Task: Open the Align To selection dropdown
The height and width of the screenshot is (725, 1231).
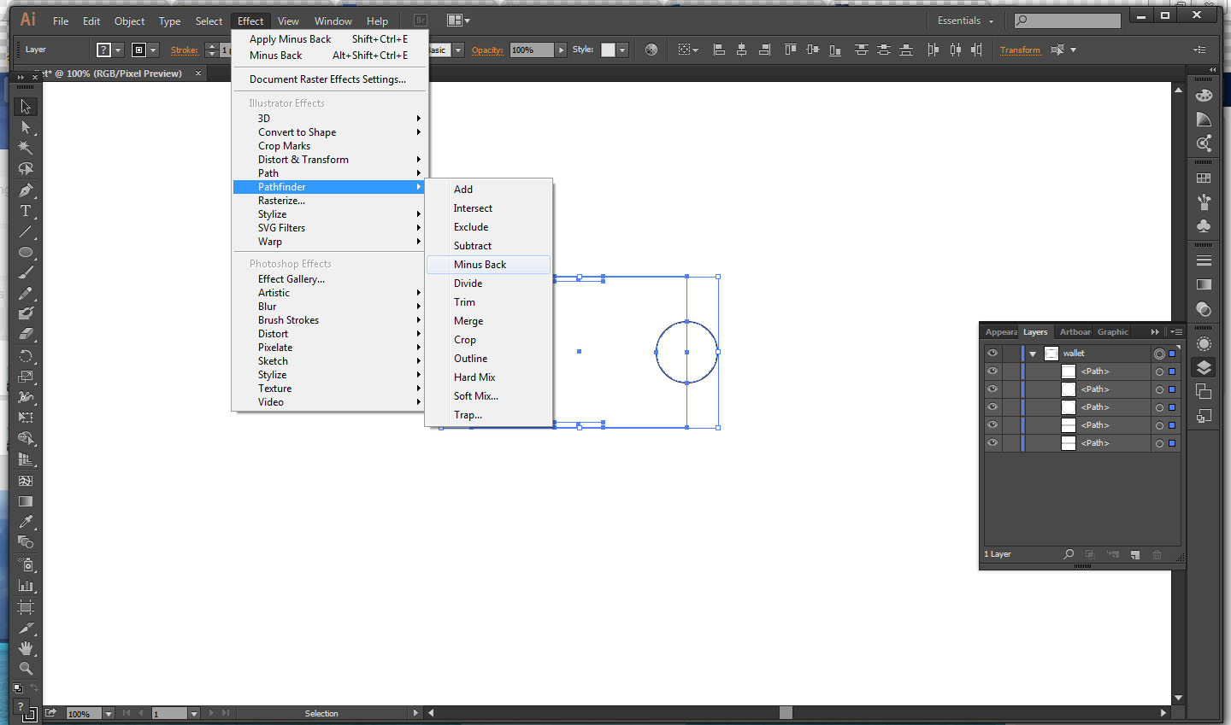Action: click(687, 50)
